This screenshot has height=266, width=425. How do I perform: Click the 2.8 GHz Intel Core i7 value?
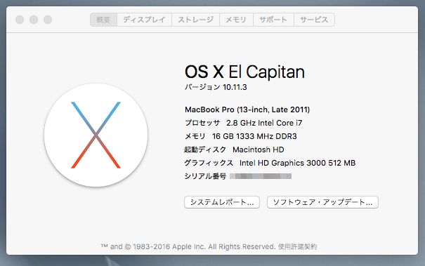pos(264,123)
